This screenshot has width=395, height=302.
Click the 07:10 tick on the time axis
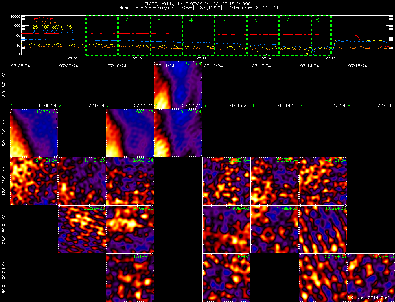pos(137,58)
